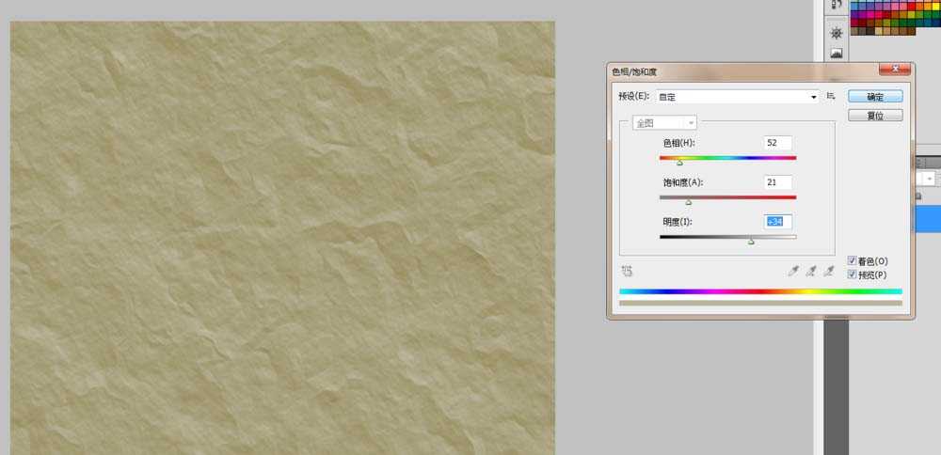The height and width of the screenshot is (455, 941).
Task: Click the 确定 OK button
Action: click(875, 96)
